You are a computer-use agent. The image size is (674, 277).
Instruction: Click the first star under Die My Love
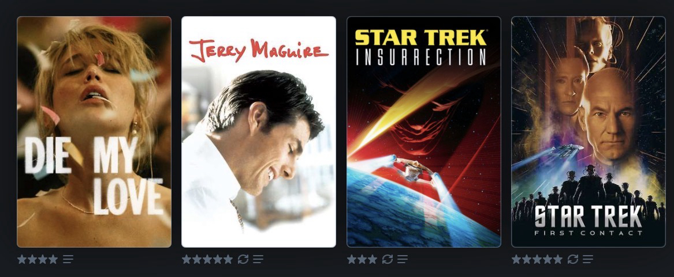(x=22, y=259)
